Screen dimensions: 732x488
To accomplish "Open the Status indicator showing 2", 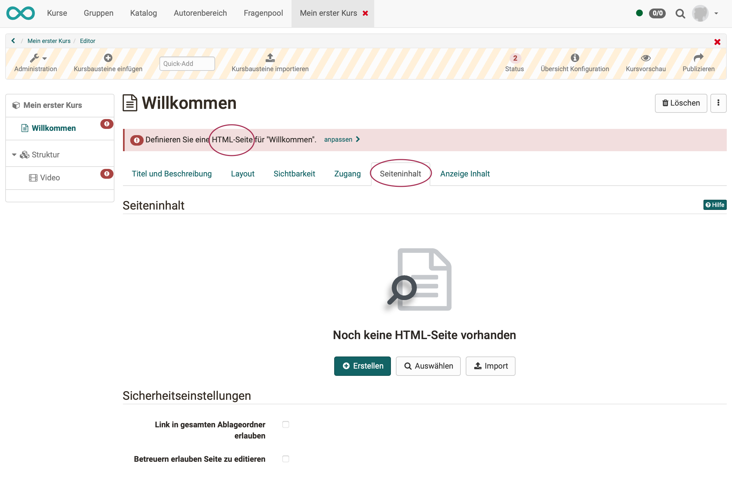I will coord(514,63).
